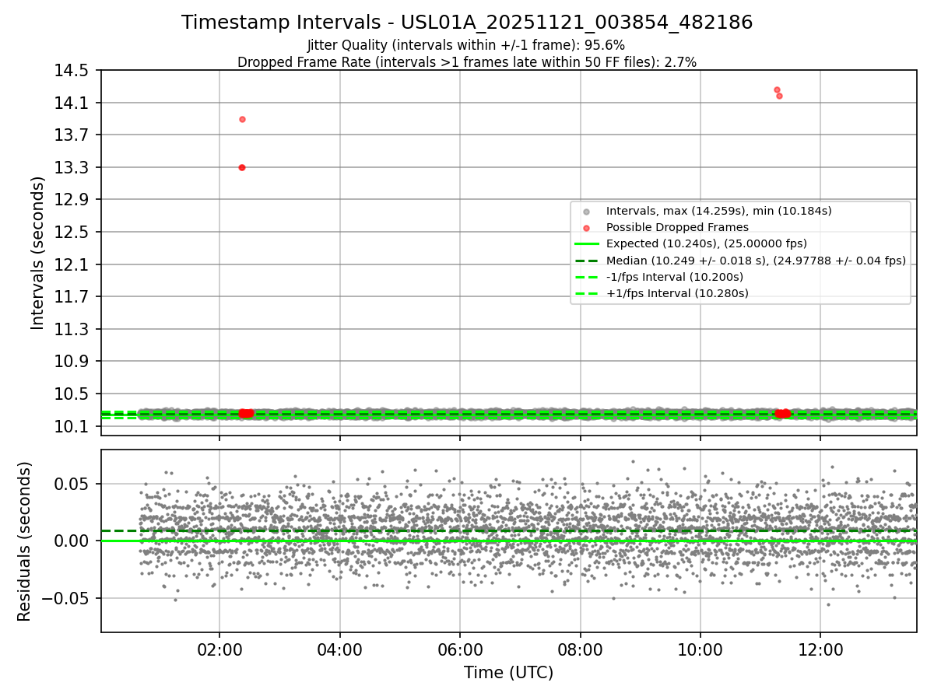
Task: Click the "12:00" time tick label
Action: pos(820,649)
